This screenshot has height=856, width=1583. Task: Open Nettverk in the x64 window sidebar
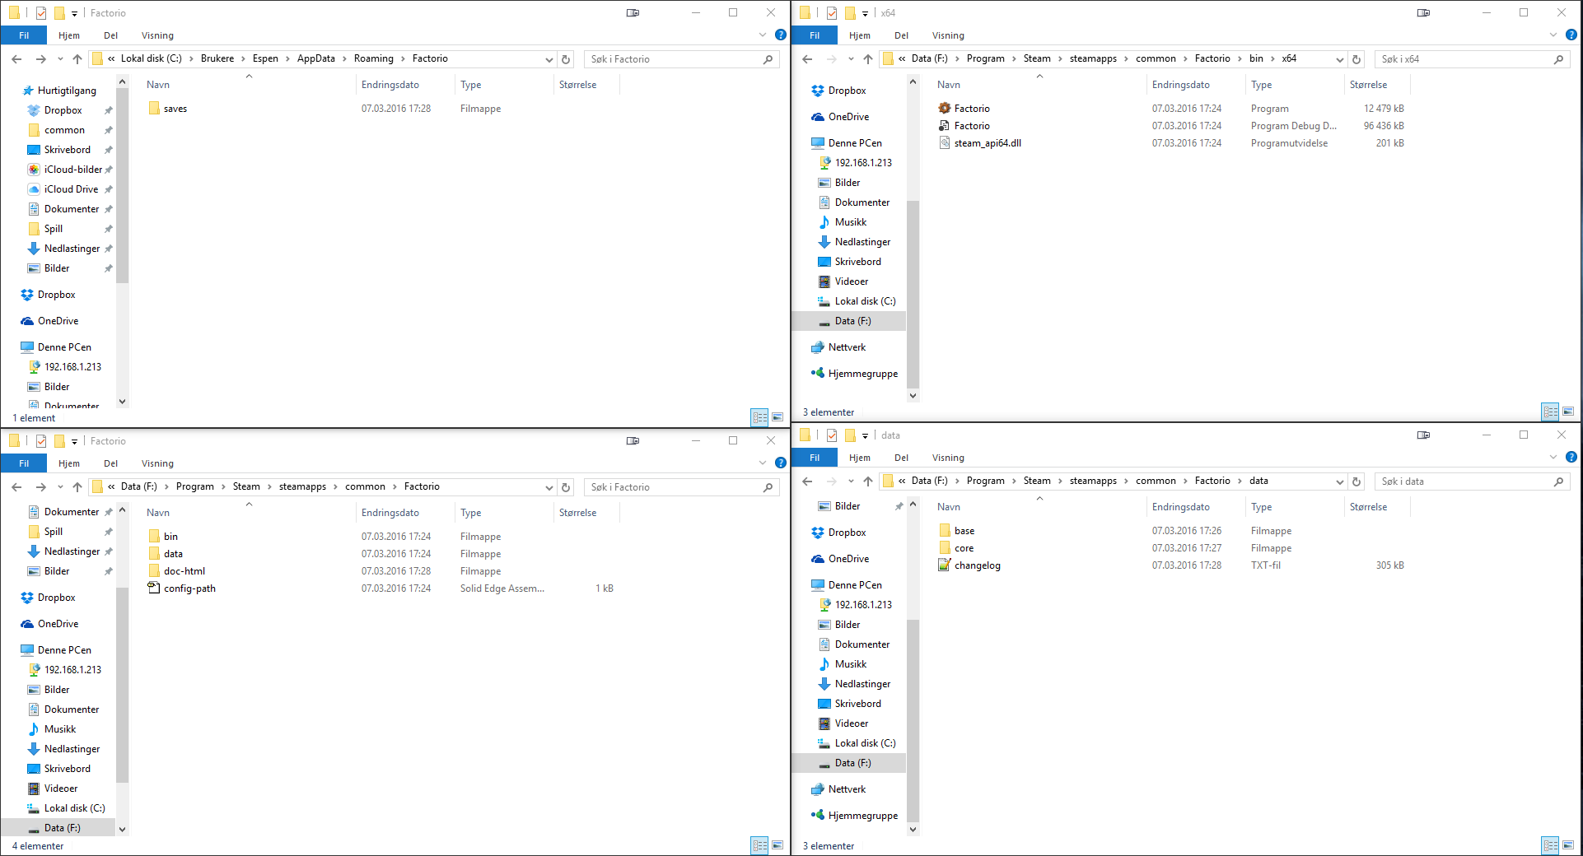pos(847,347)
